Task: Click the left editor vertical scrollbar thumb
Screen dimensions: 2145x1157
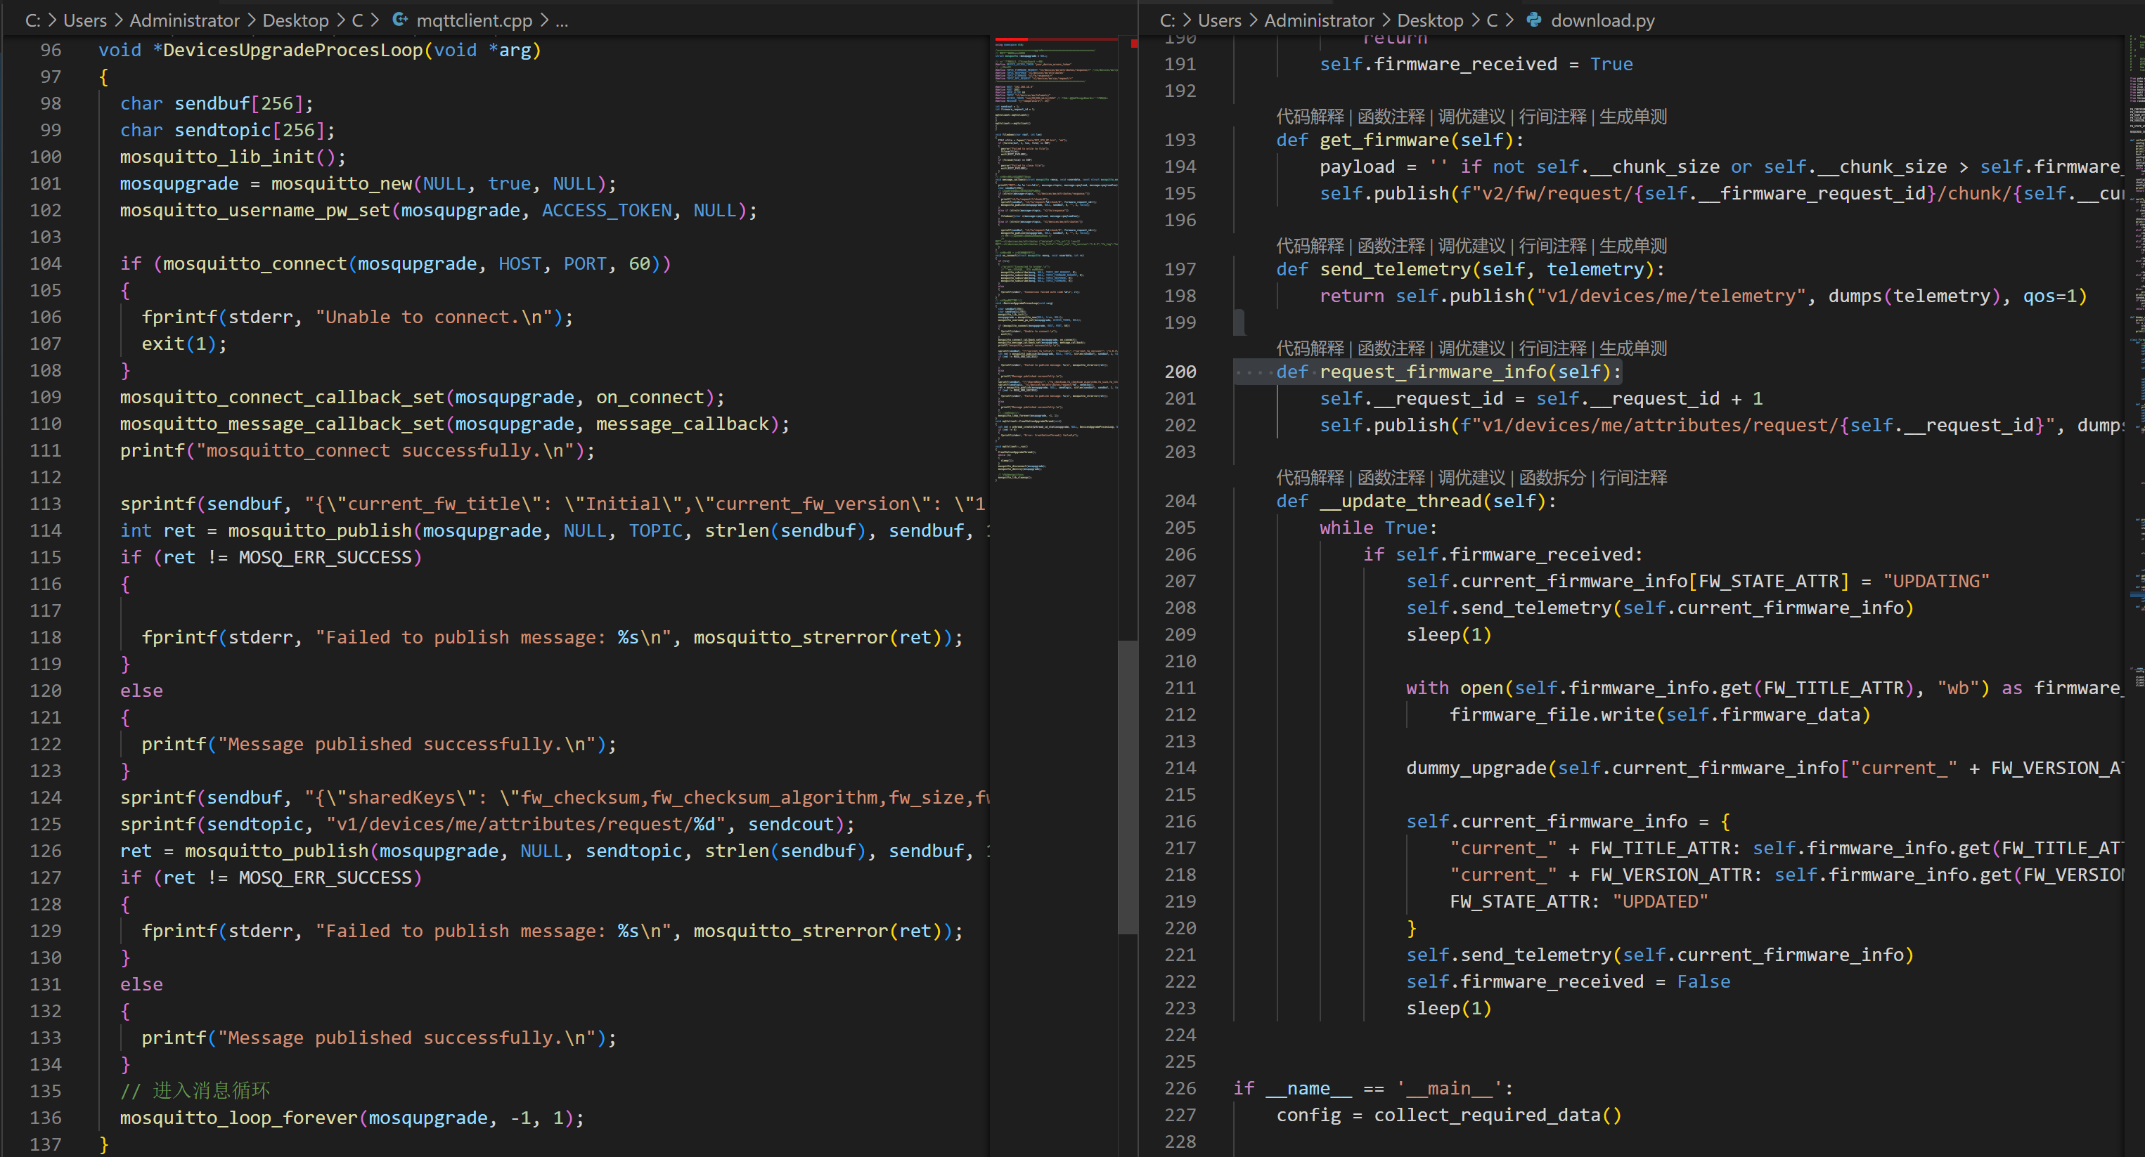Action: tap(1128, 786)
